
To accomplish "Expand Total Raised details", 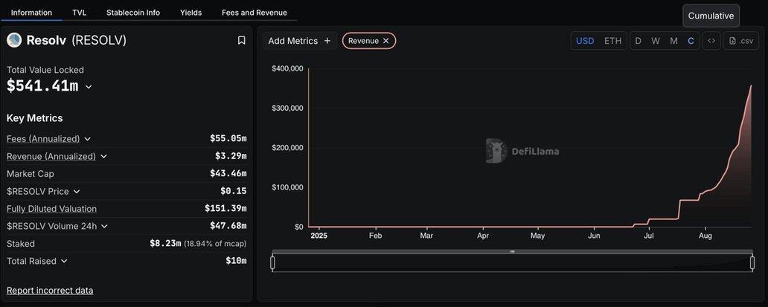I will click(64, 261).
